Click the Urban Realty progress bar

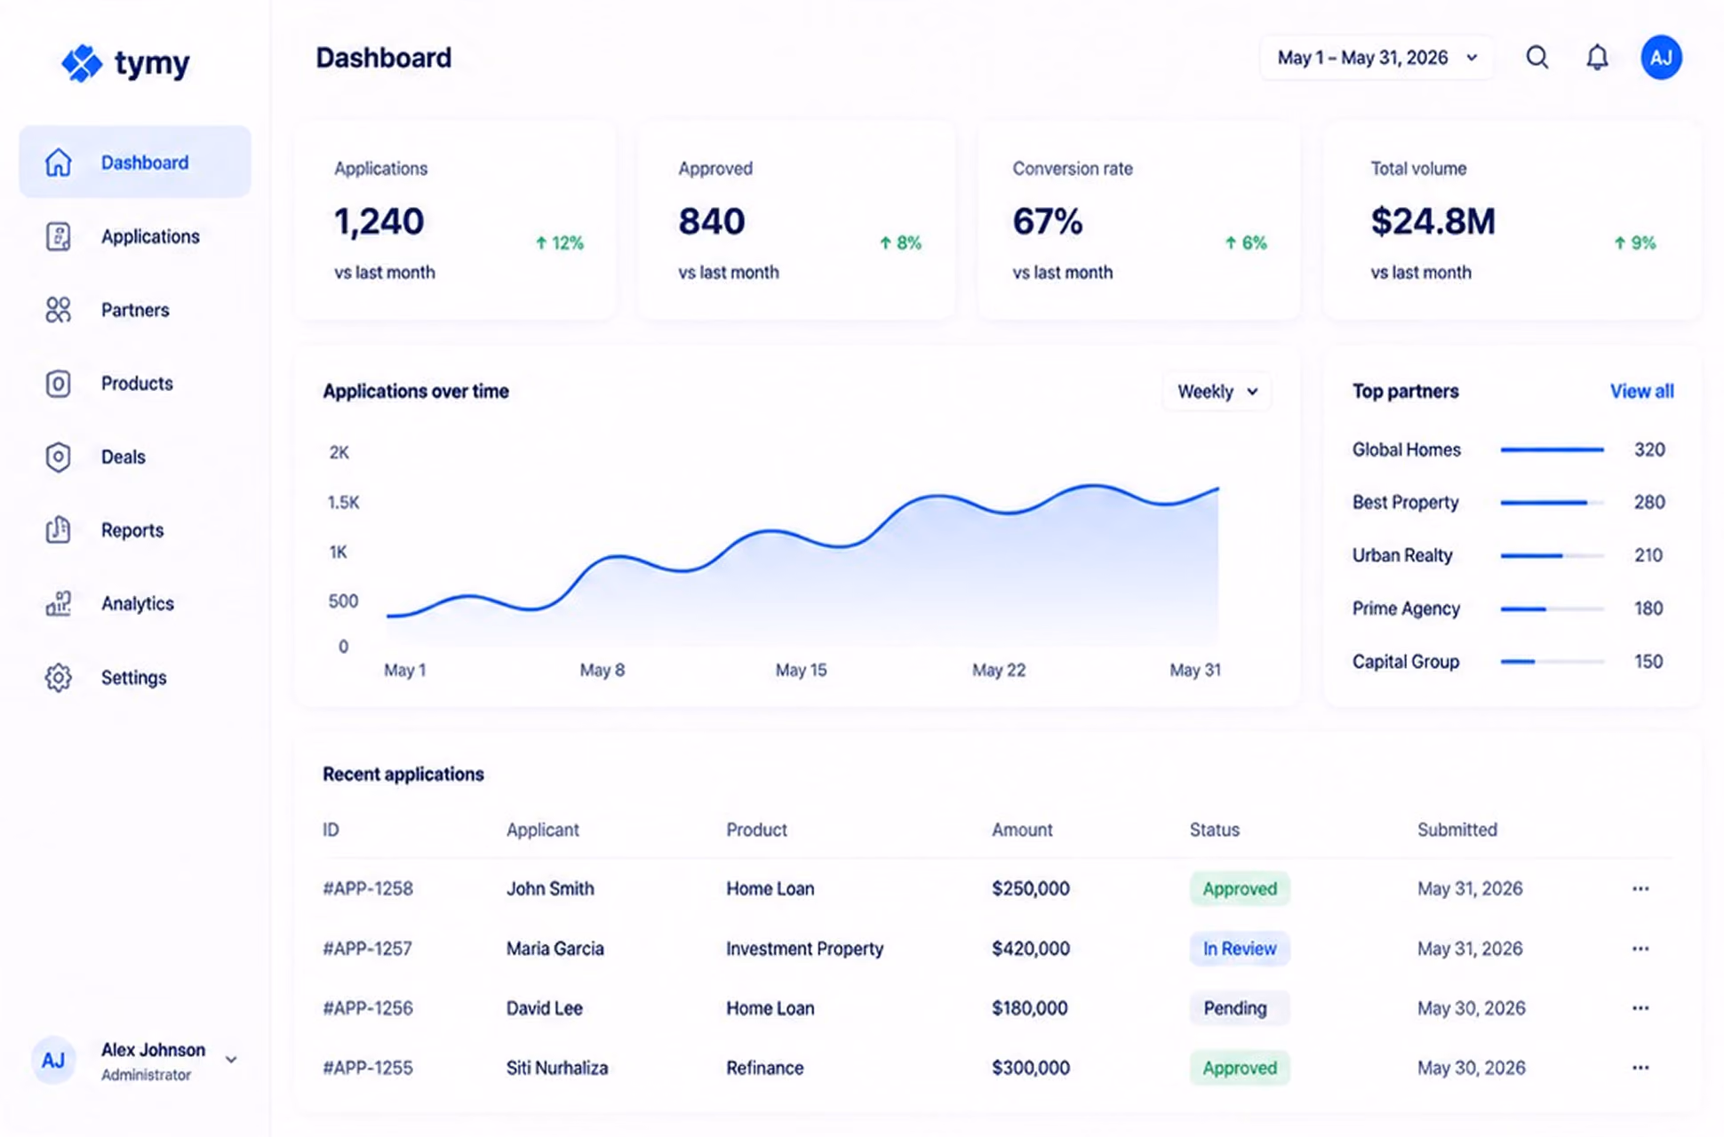(x=1552, y=556)
